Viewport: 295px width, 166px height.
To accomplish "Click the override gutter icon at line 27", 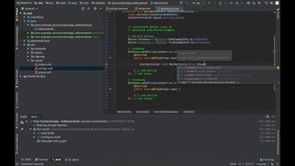I will (x=110, y=58).
